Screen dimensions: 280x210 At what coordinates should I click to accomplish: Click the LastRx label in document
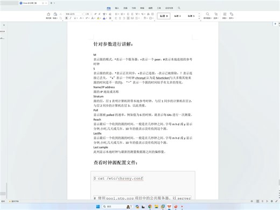pyautogui.click(x=97, y=134)
